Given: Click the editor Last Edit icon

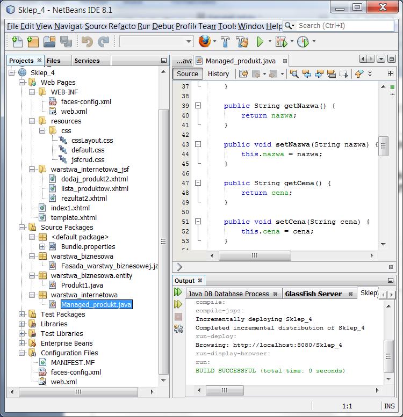Looking at the screenshot, I should [x=243, y=74].
